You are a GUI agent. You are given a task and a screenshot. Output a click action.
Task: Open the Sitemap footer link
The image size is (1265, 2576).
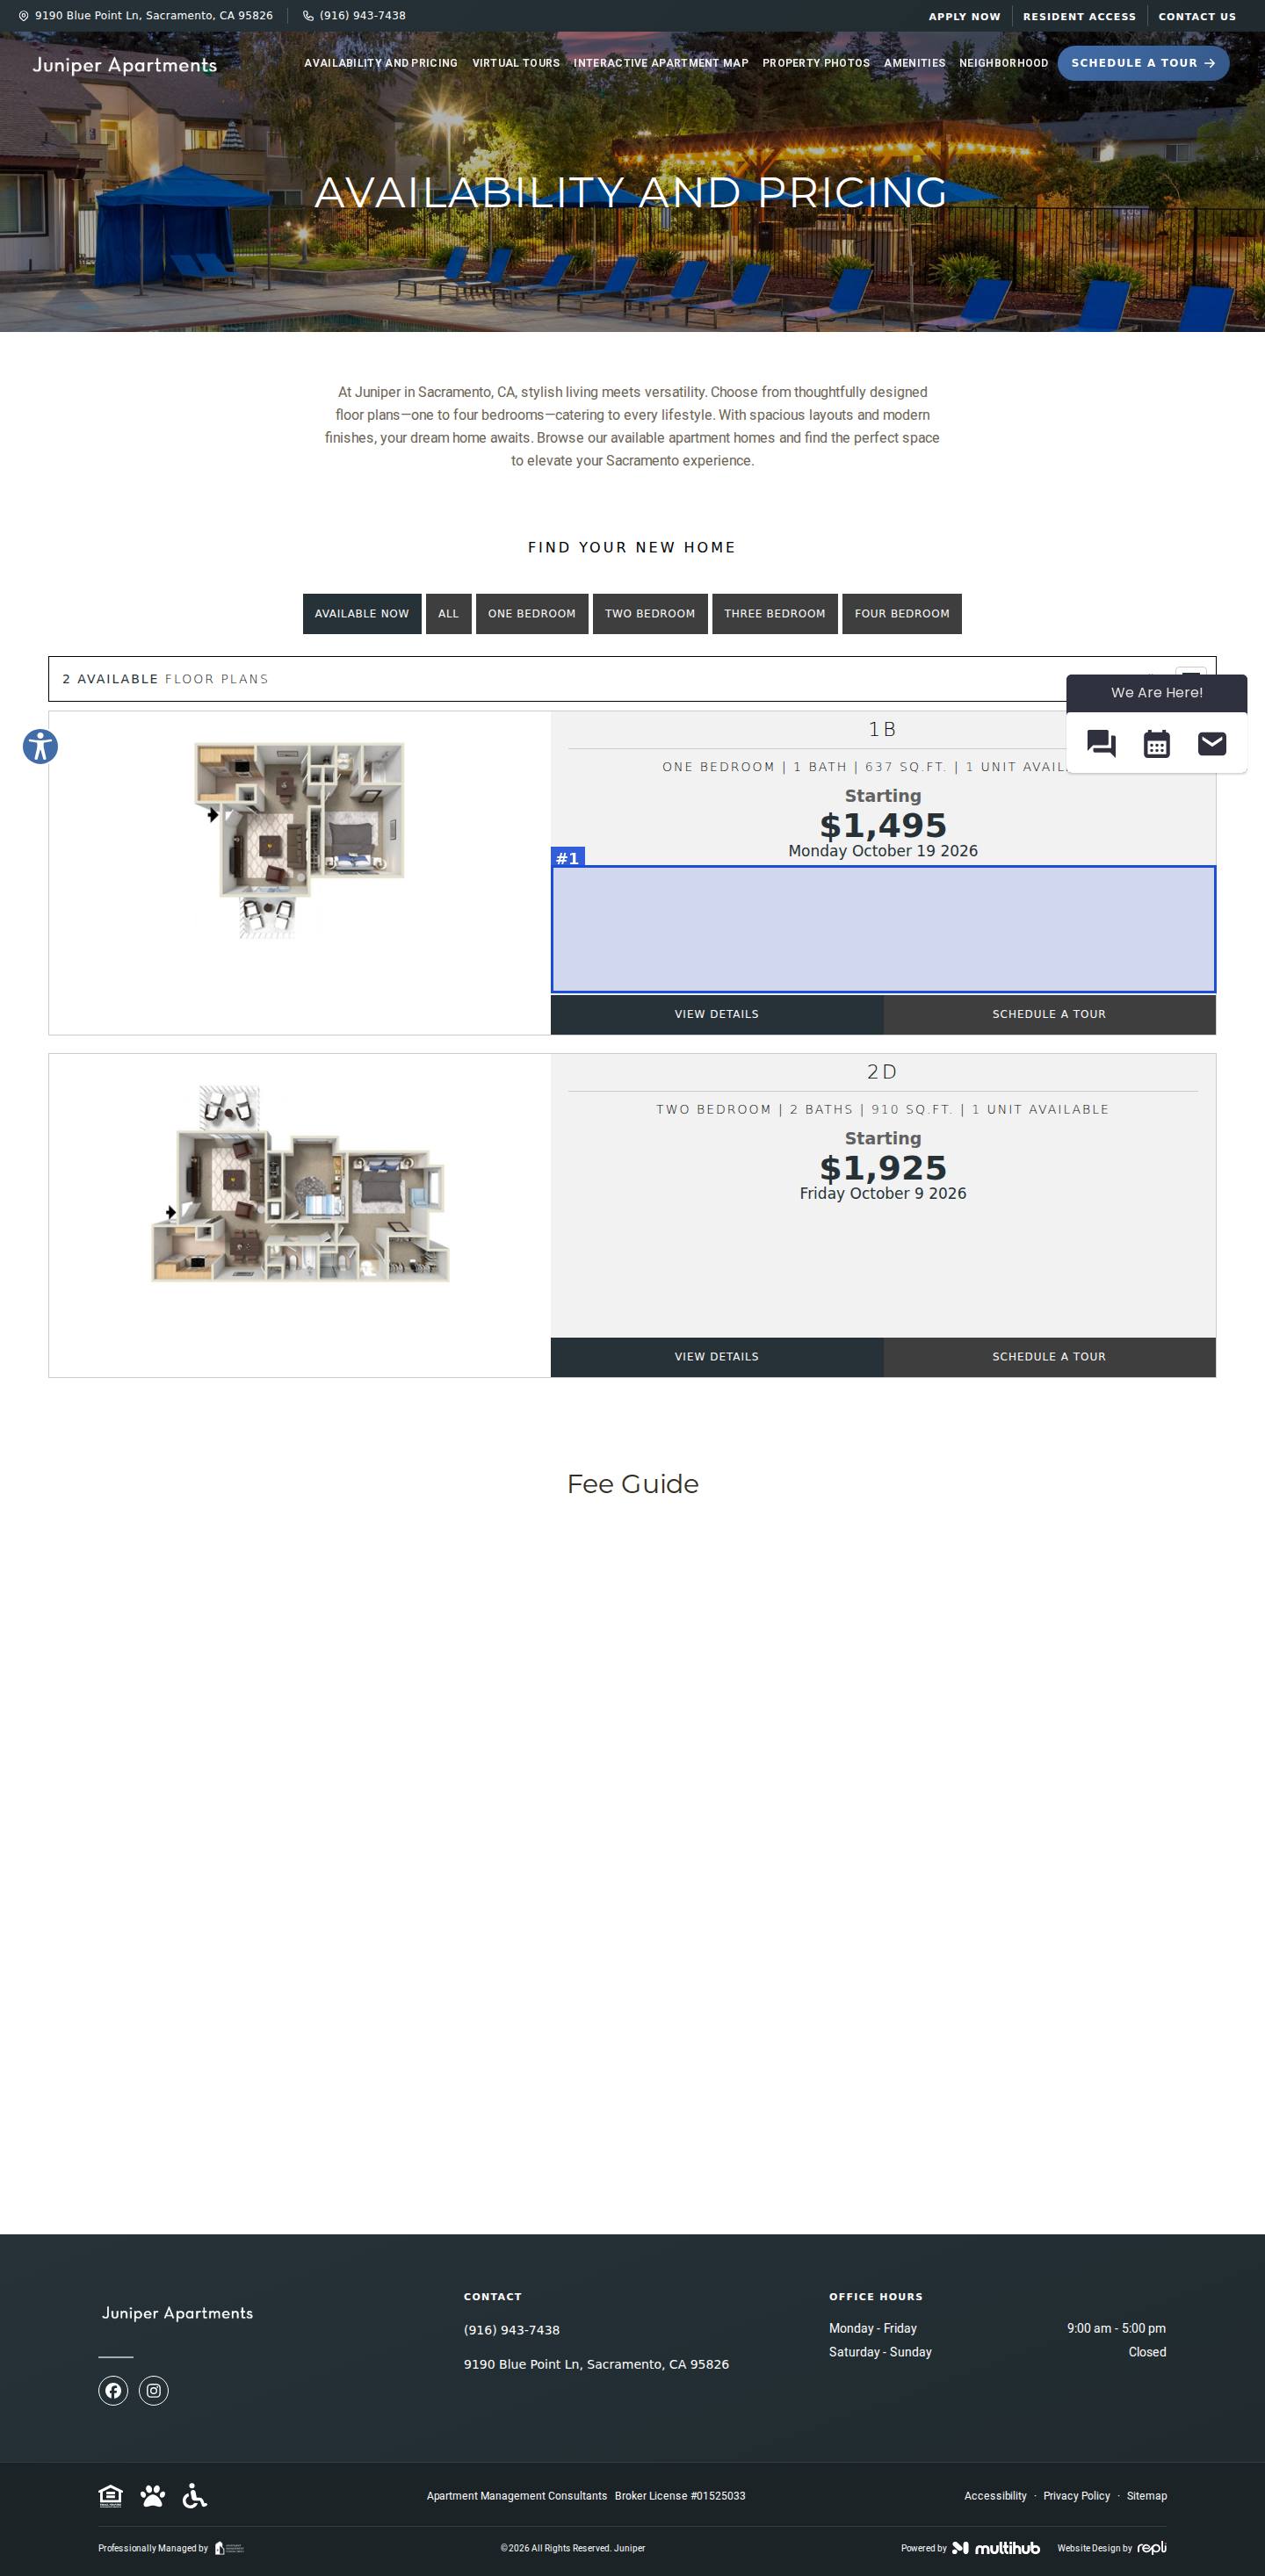pos(1147,2496)
